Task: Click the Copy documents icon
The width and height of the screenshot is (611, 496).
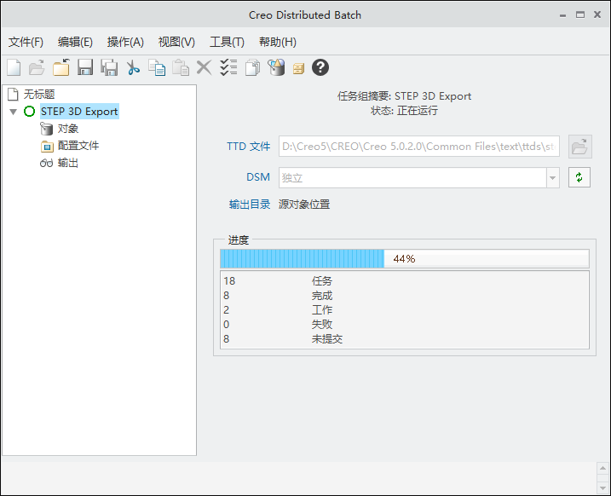Action: click(x=157, y=67)
